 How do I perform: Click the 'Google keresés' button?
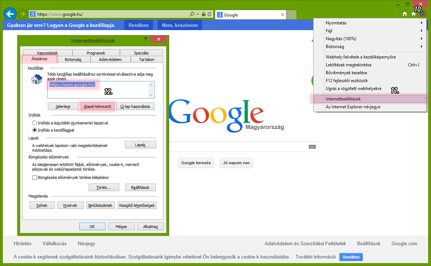pyautogui.click(x=196, y=163)
